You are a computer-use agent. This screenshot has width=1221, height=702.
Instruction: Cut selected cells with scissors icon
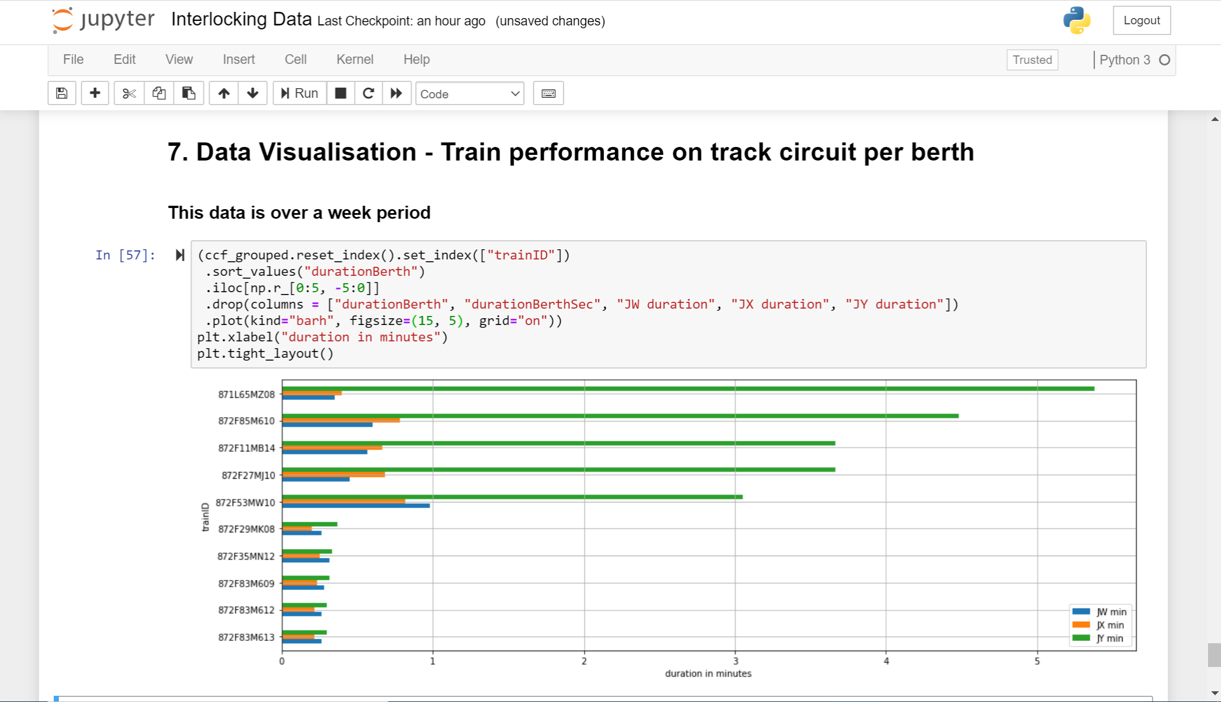[129, 93]
